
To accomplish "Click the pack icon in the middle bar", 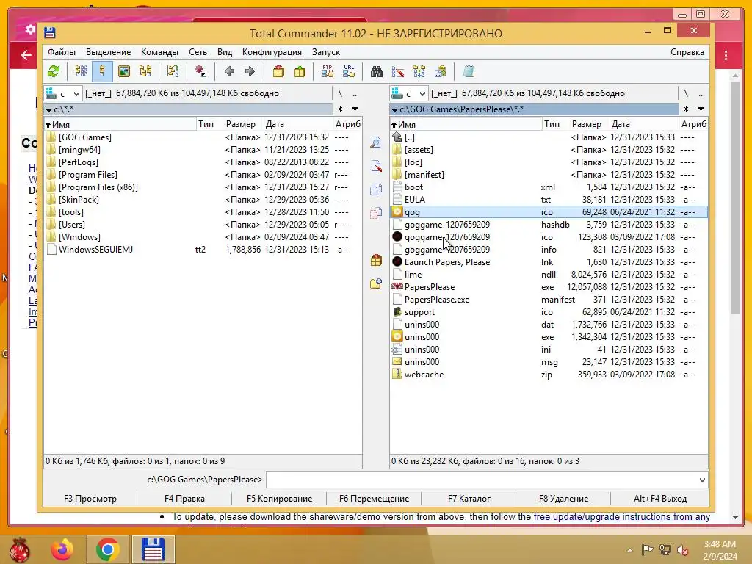I will (376, 261).
